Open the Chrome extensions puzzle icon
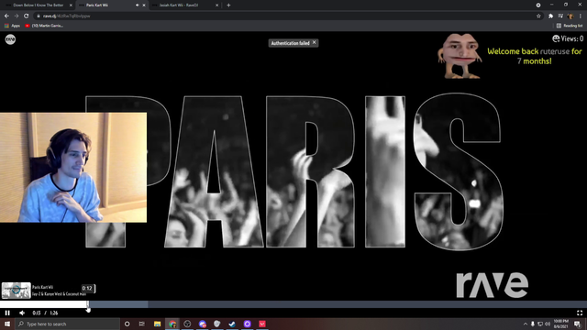The image size is (587, 330). click(550, 16)
